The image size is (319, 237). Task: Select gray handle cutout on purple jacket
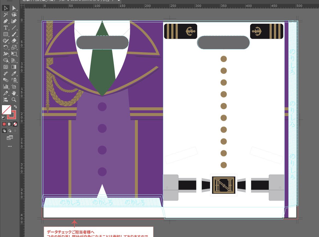[x=102, y=43]
